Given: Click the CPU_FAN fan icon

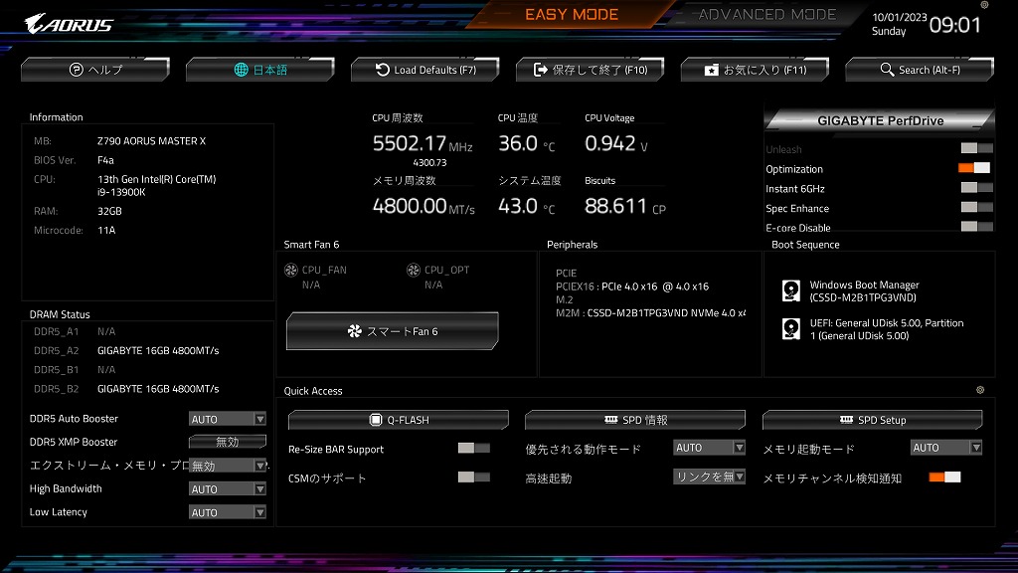Looking at the screenshot, I should pos(291,270).
